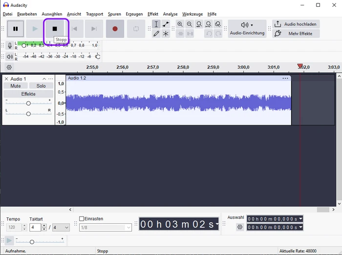Click the Audio 1 gain slider knob

pyautogui.click(x=28, y=103)
